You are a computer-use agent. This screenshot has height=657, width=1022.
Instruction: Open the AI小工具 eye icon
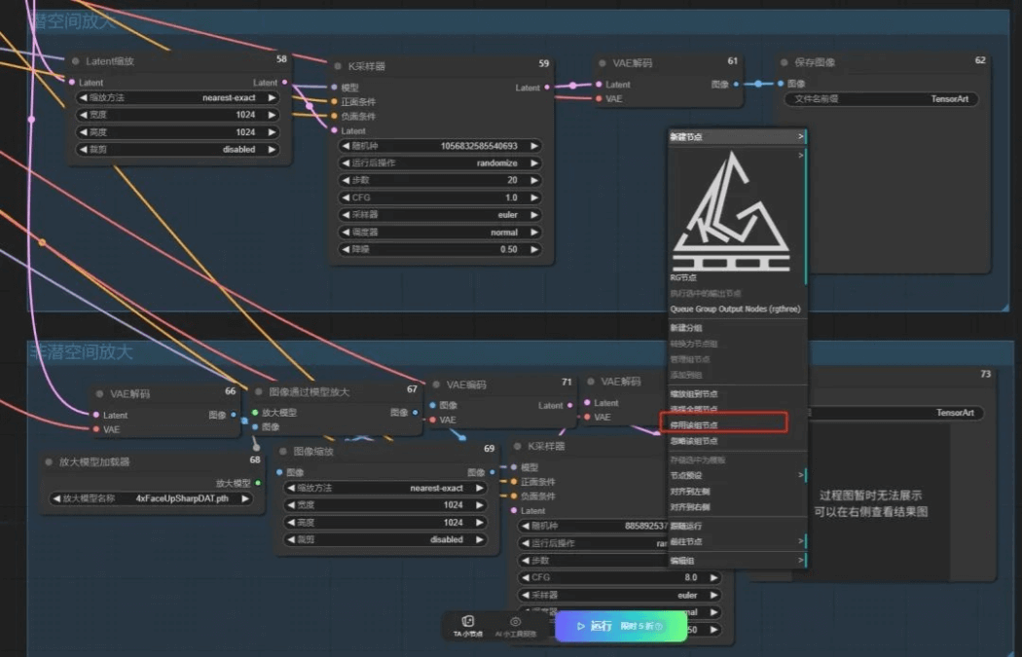pyautogui.click(x=515, y=622)
